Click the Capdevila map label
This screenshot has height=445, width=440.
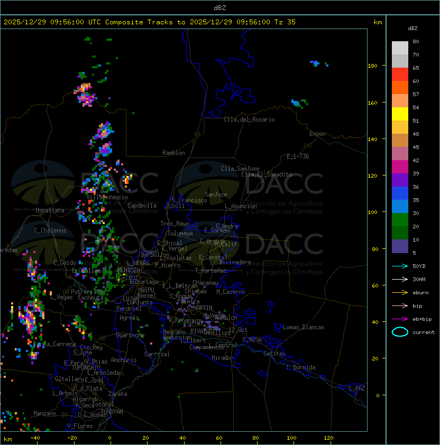[x=142, y=206]
